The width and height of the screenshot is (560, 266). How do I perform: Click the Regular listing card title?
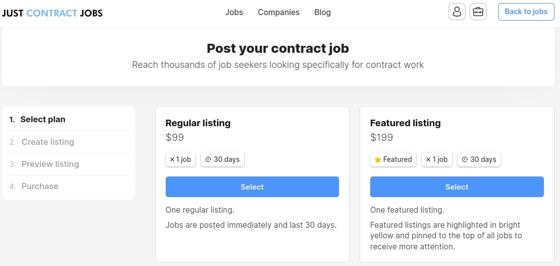pos(198,123)
